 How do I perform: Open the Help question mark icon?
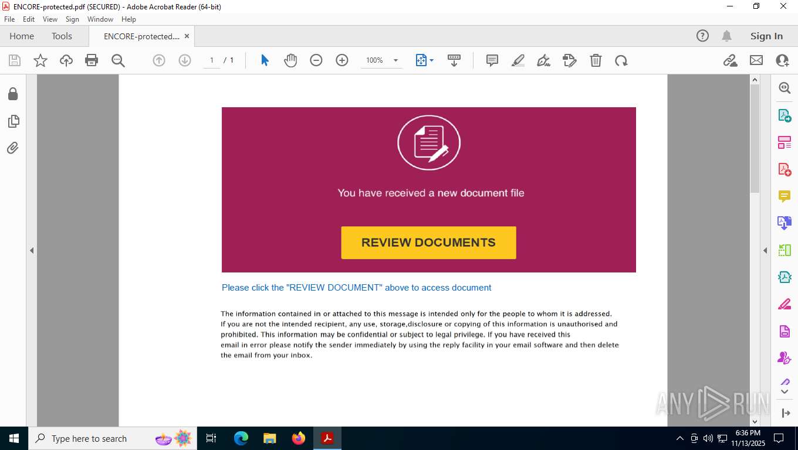pos(702,36)
